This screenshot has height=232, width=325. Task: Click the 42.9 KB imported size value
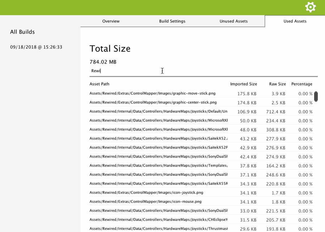pyautogui.click(x=248, y=148)
